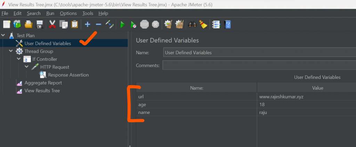Collapse the If Controller node
The height and width of the screenshot is (147, 356).
click(19, 59)
